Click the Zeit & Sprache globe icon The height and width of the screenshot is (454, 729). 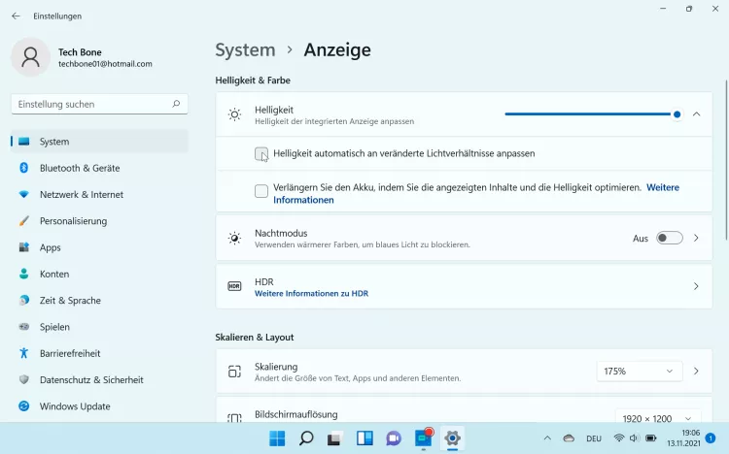23,300
